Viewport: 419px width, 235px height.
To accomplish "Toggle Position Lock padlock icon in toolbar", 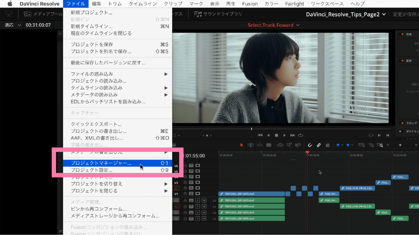I will pos(328,145).
